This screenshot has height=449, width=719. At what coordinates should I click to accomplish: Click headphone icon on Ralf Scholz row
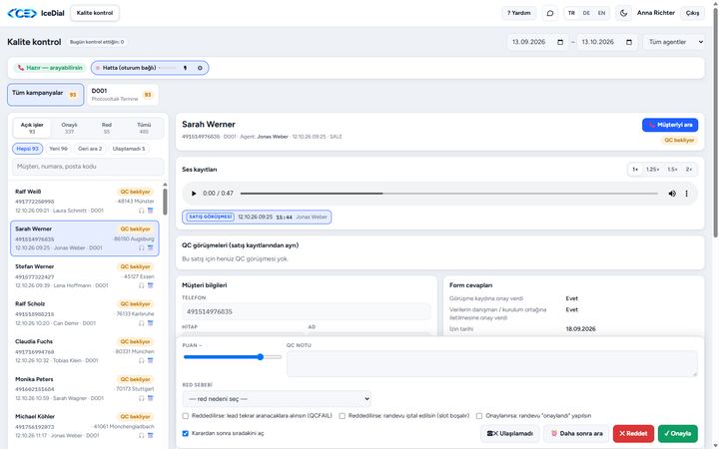141,323
